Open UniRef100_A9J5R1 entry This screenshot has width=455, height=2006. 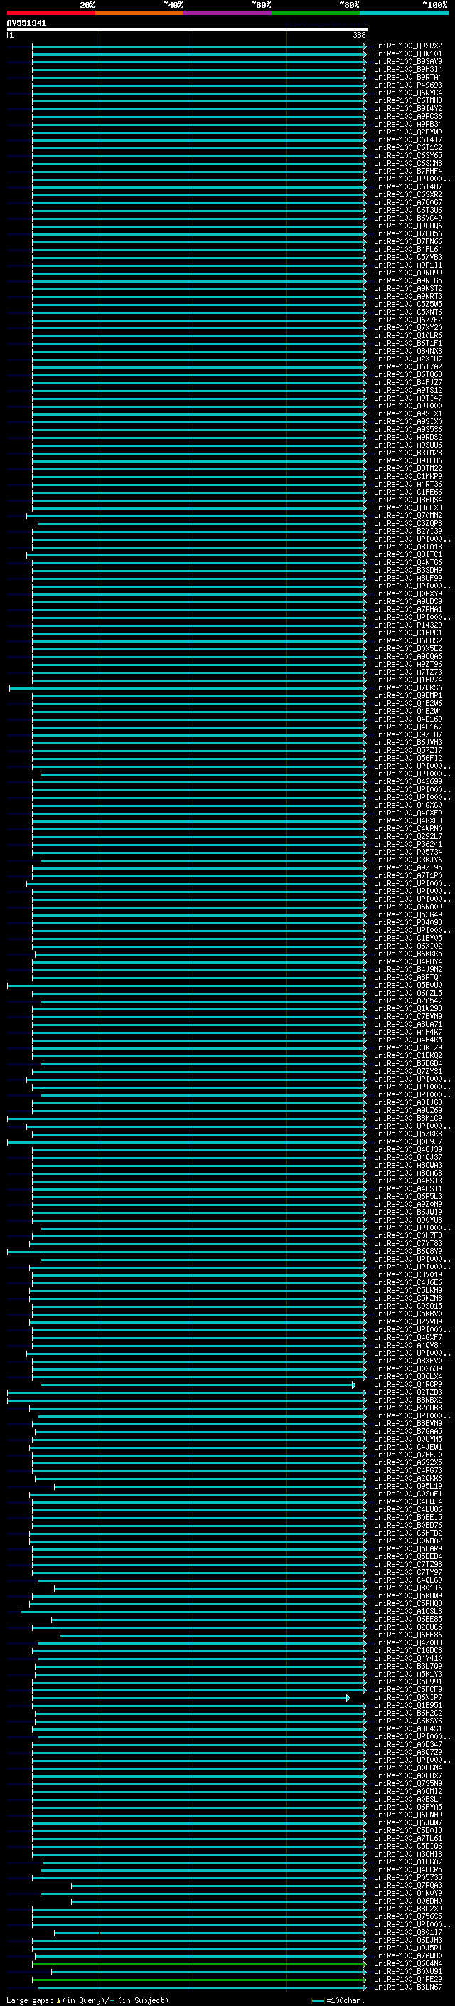point(408,1948)
